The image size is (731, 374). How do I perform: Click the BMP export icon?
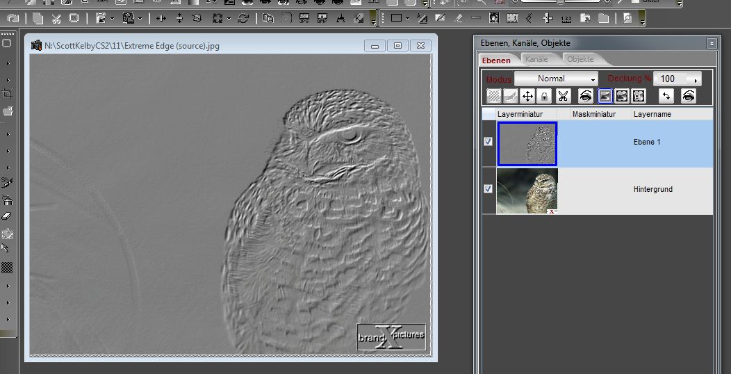click(x=322, y=19)
